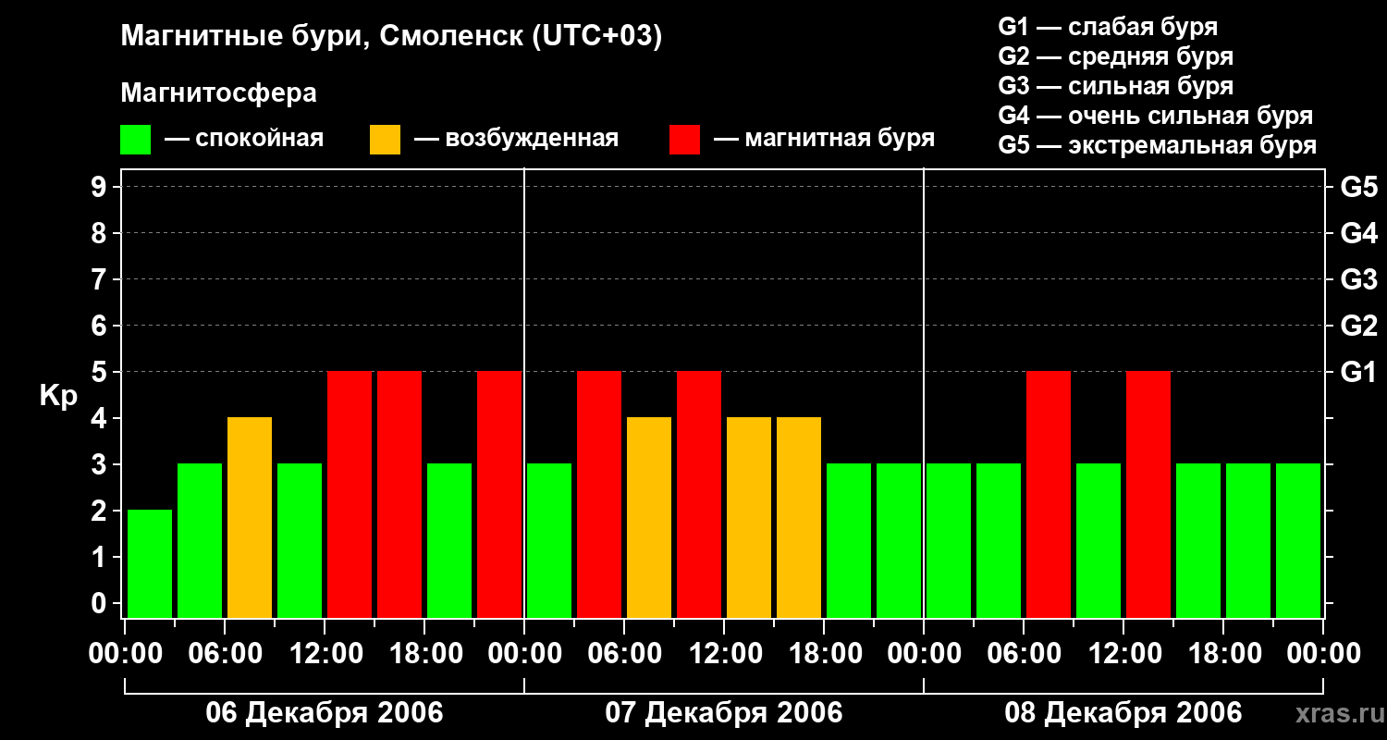Click the orange bar on 06 December at 06:00

[250, 517]
